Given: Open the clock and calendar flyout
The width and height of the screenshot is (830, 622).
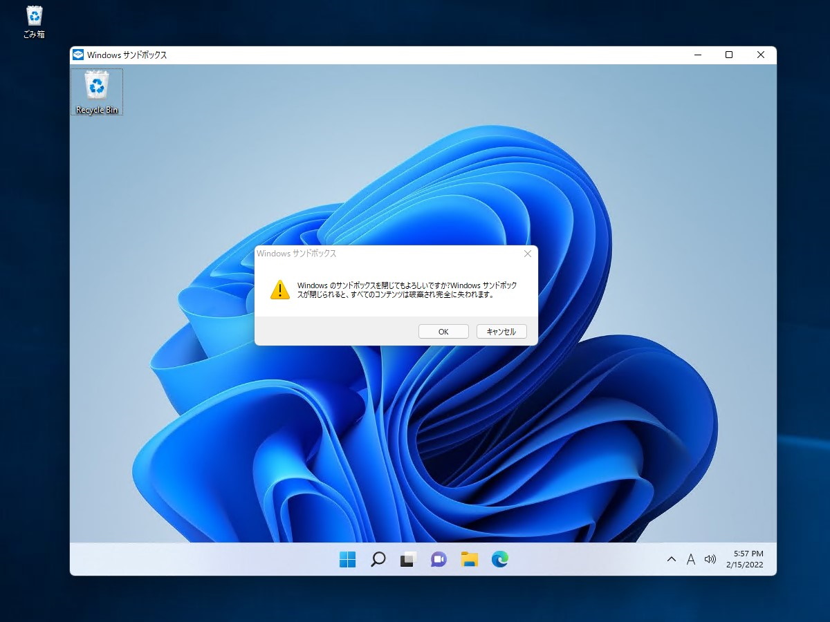Looking at the screenshot, I should click(x=746, y=559).
